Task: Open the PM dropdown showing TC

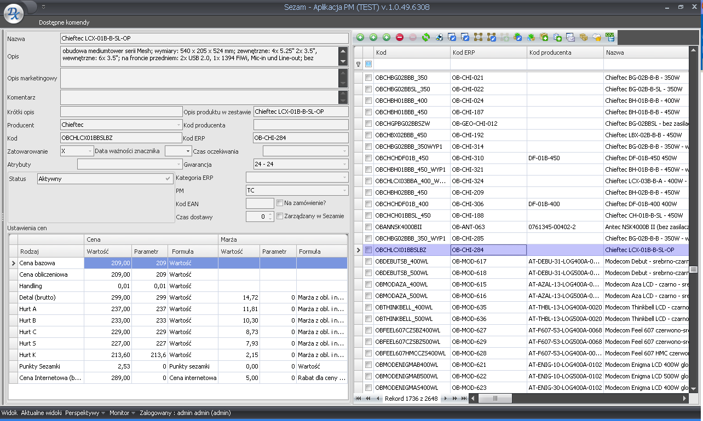Action: (344, 190)
